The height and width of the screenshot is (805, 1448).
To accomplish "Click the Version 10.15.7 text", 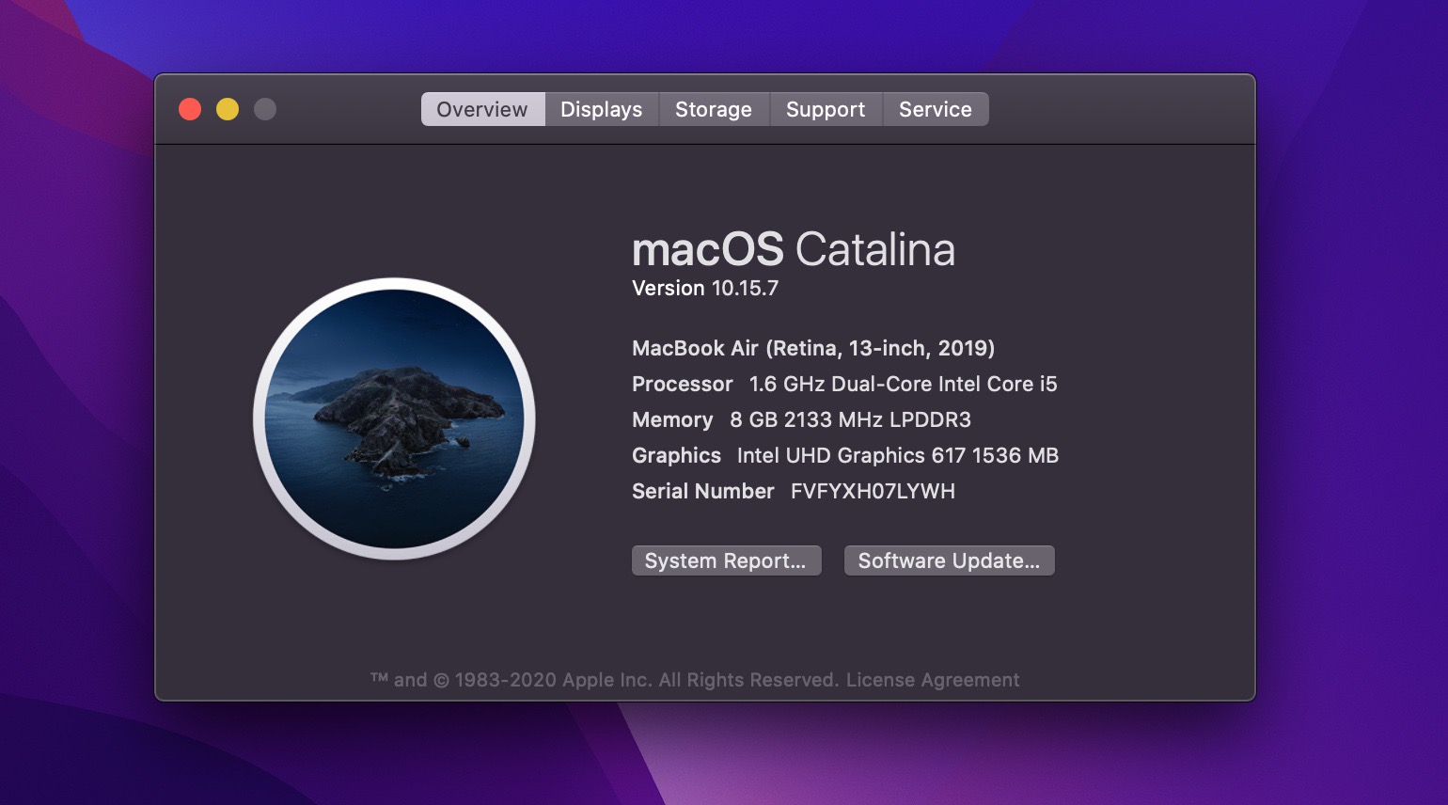I will [x=705, y=289].
